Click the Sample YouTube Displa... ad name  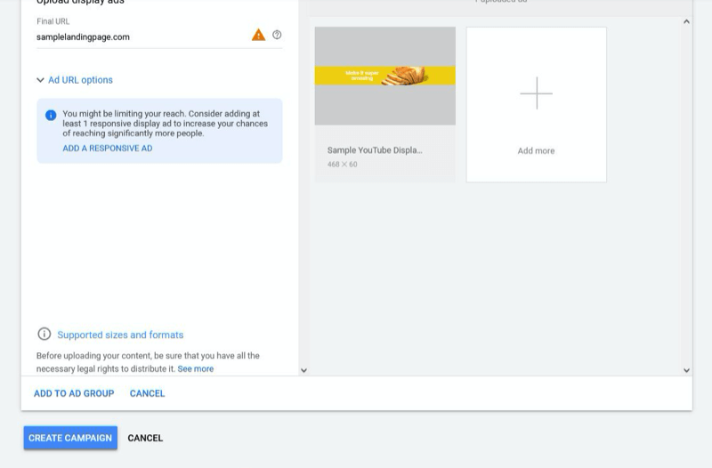pyautogui.click(x=375, y=150)
